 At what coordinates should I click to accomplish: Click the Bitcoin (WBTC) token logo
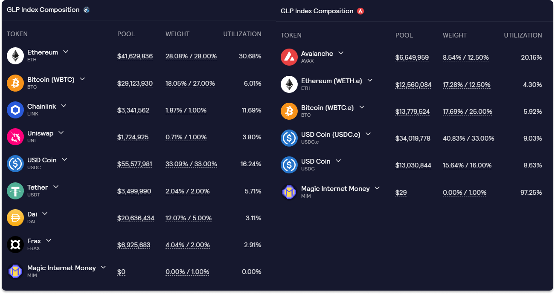coord(15,83)
